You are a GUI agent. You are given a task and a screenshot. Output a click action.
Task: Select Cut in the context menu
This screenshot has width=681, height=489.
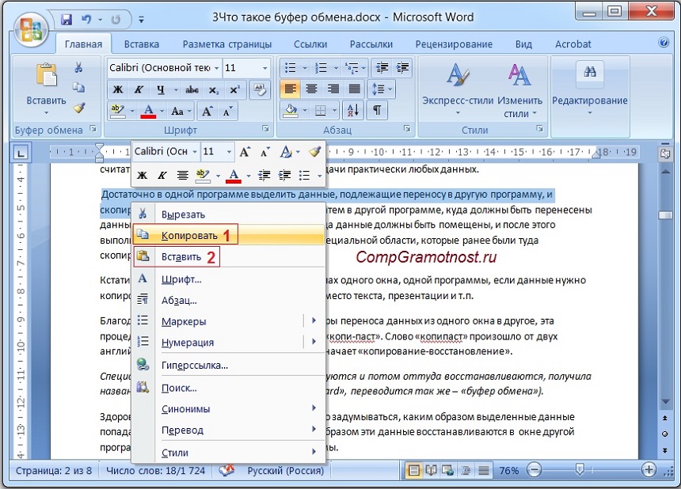pos(228,214)
